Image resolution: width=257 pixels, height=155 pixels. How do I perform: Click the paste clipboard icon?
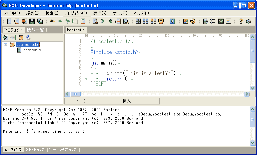[83, 21]
